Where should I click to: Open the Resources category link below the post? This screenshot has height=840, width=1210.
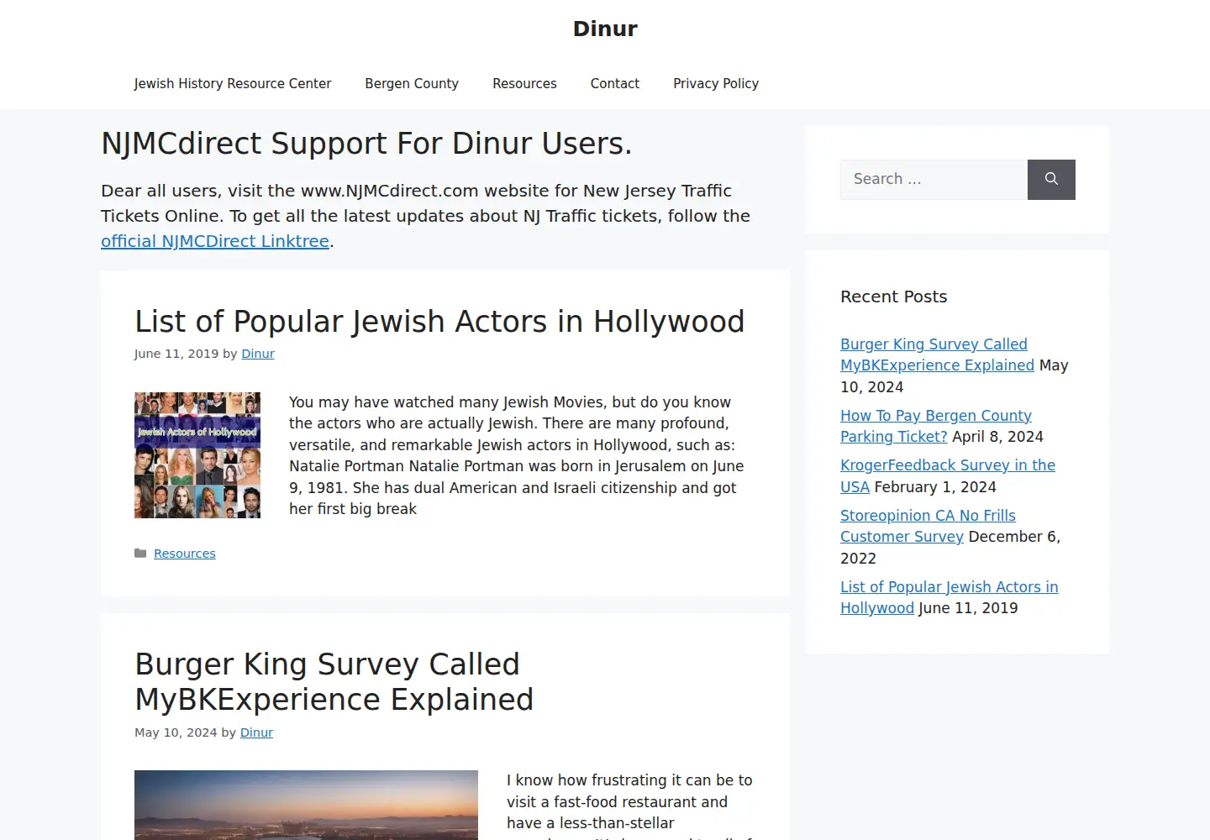(x=185, y=554)
